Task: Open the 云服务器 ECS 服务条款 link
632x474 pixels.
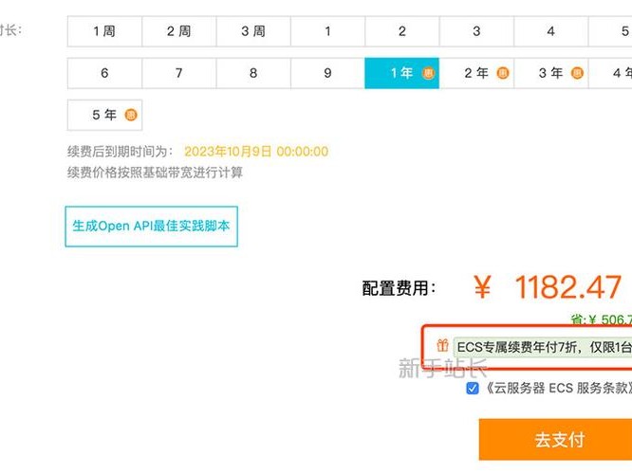Action: pos(558,389)
